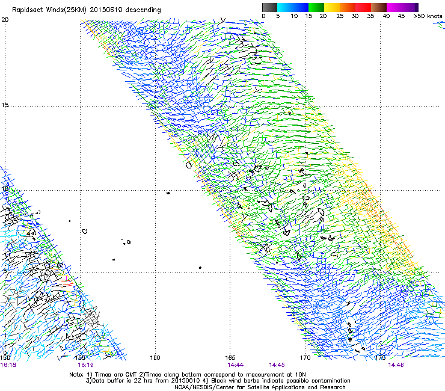Click the orange 25–30 knots color segment

[x=348, y=7]
